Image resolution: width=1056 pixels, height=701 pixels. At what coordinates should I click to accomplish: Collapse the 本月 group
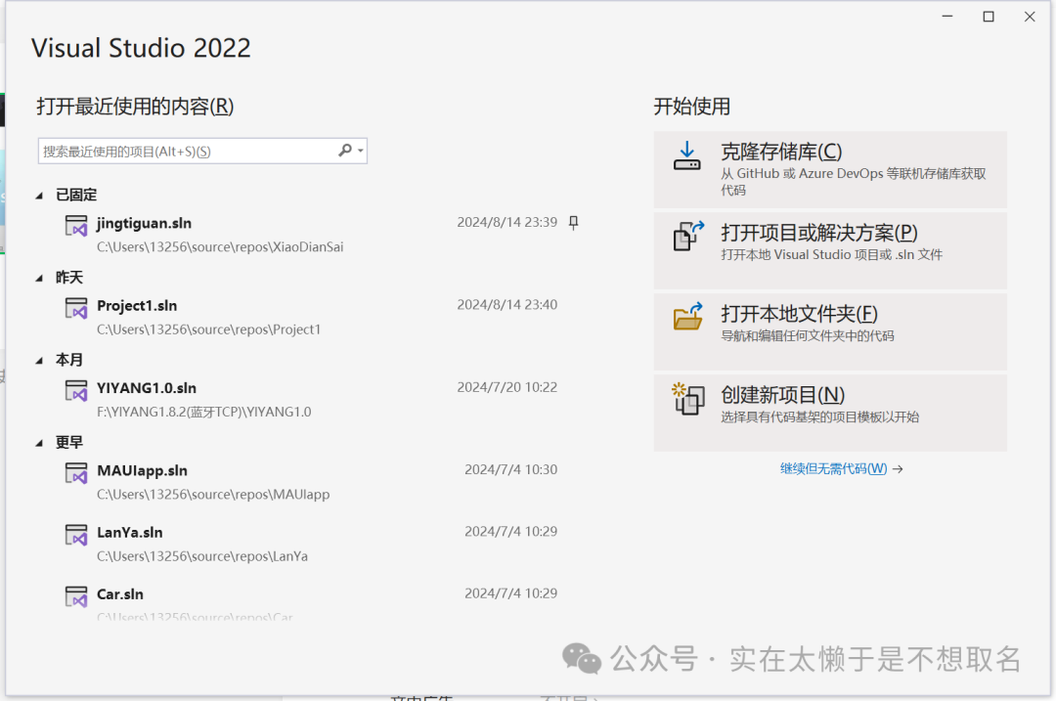pyautogui.click(x=39, y=361)
